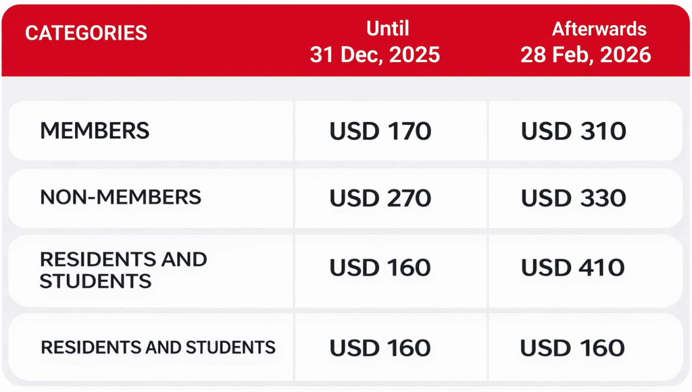Click the word Until in the header

387,29
